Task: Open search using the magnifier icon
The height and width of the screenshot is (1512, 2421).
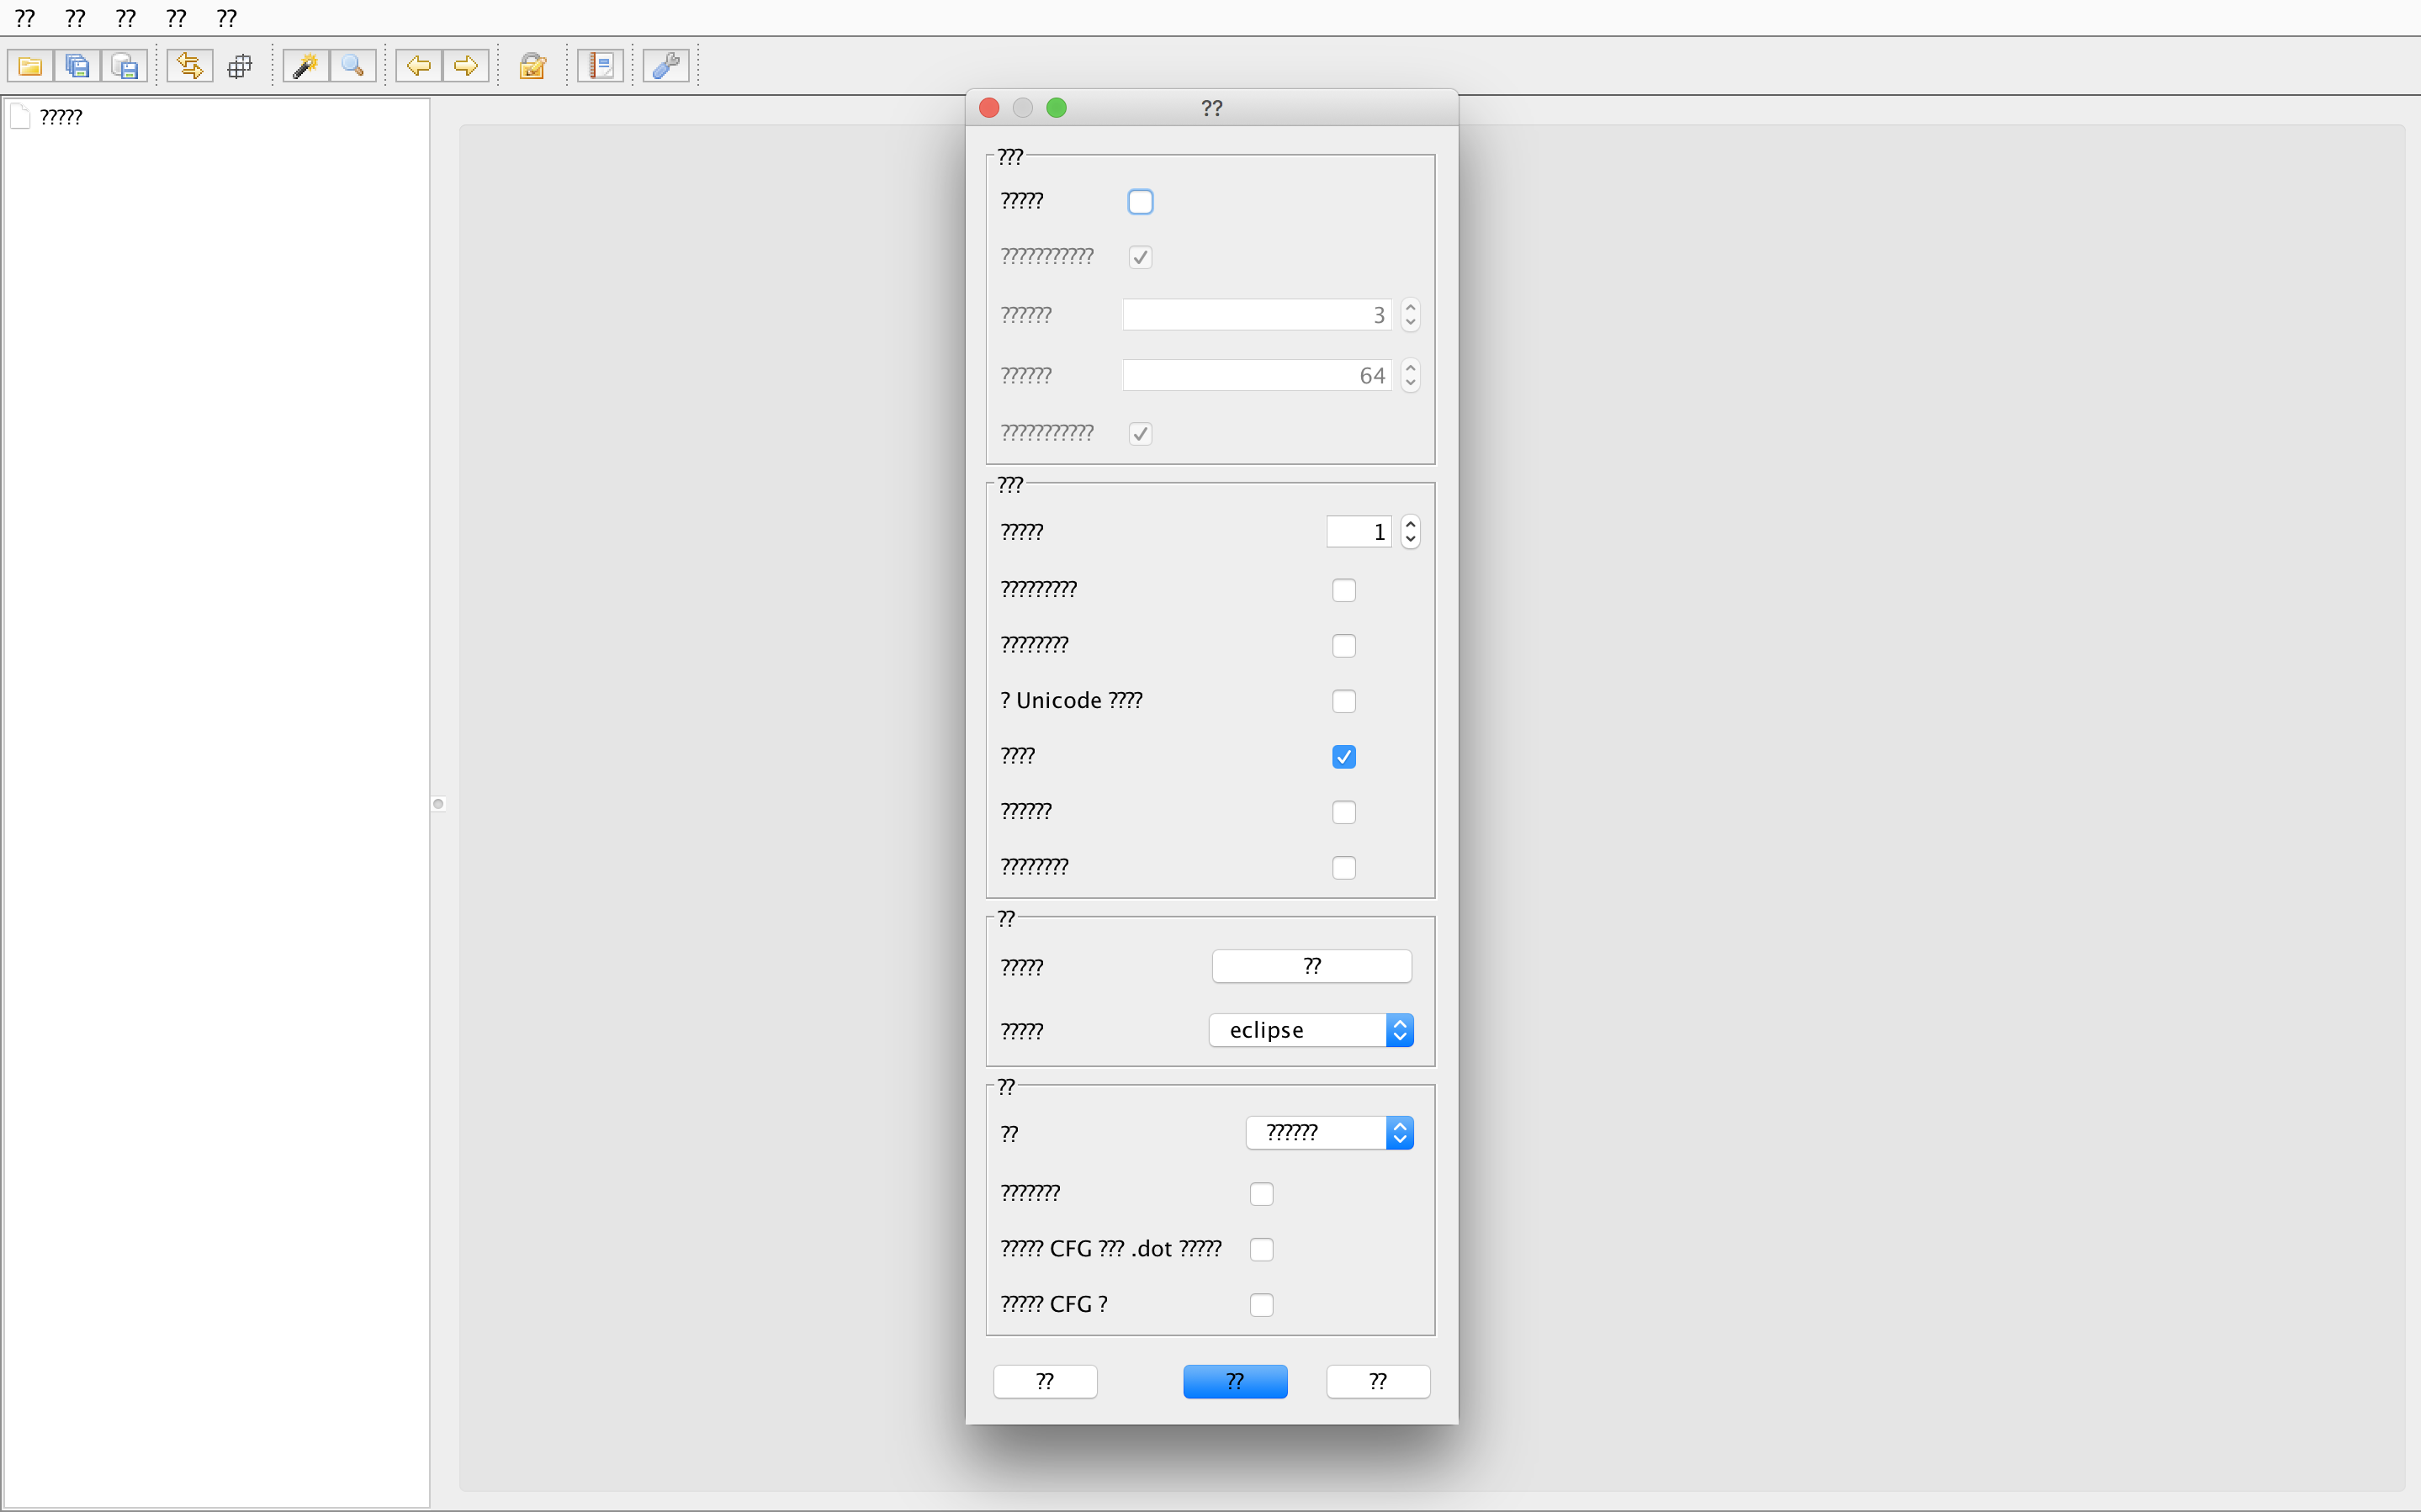Action: tap(352, 65)
